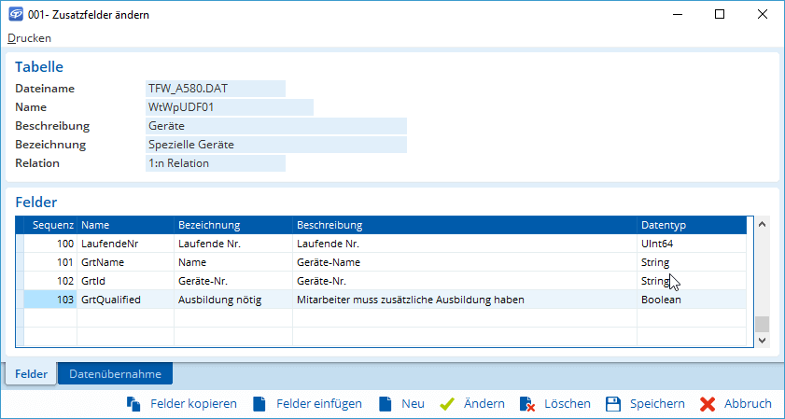Click the Bezeichnung field Spezielle Geräte
The image size is (785, 419).
[x=275, y=145]
